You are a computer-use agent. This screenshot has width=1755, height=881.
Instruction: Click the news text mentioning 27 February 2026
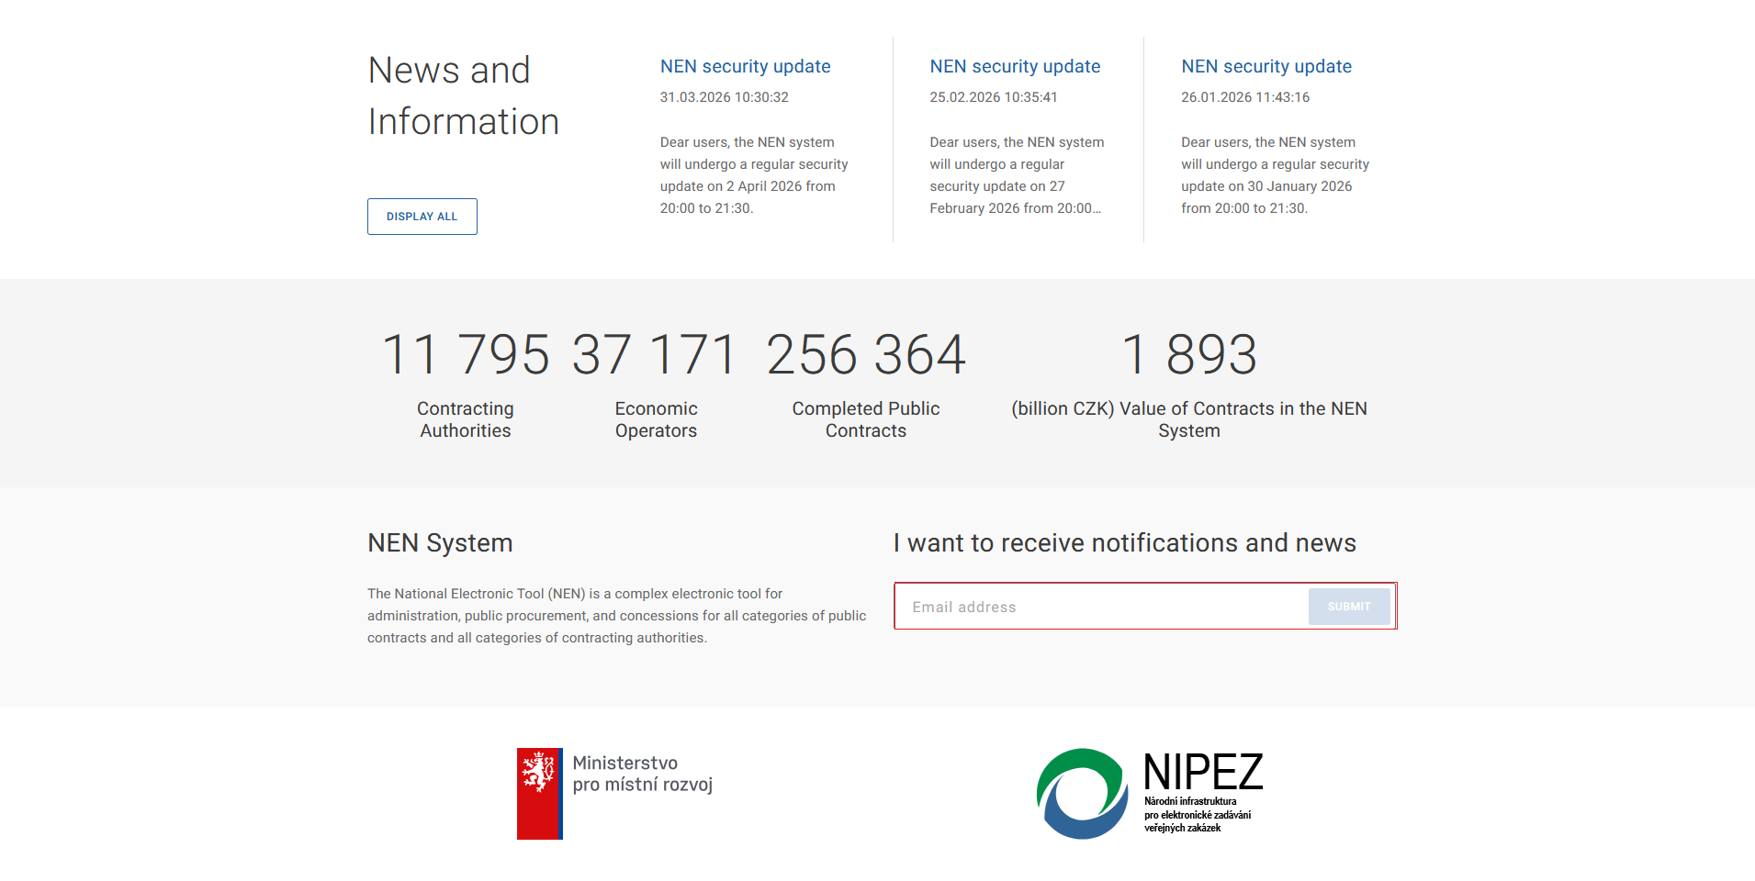[x=1018, y=175]
